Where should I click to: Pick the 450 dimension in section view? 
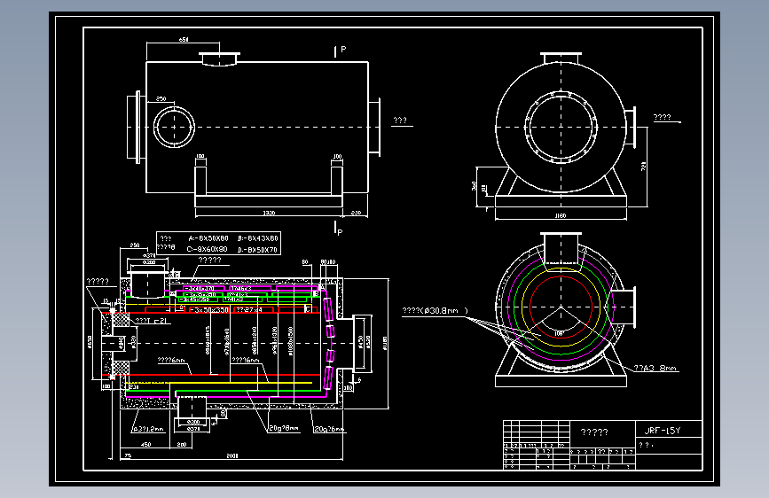pos(146,445)
